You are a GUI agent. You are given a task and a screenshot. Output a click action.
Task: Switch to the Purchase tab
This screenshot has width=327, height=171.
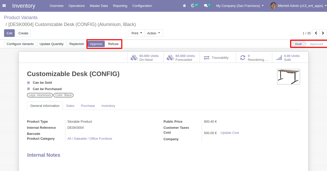pyautogui.click(x=88, y=106)
